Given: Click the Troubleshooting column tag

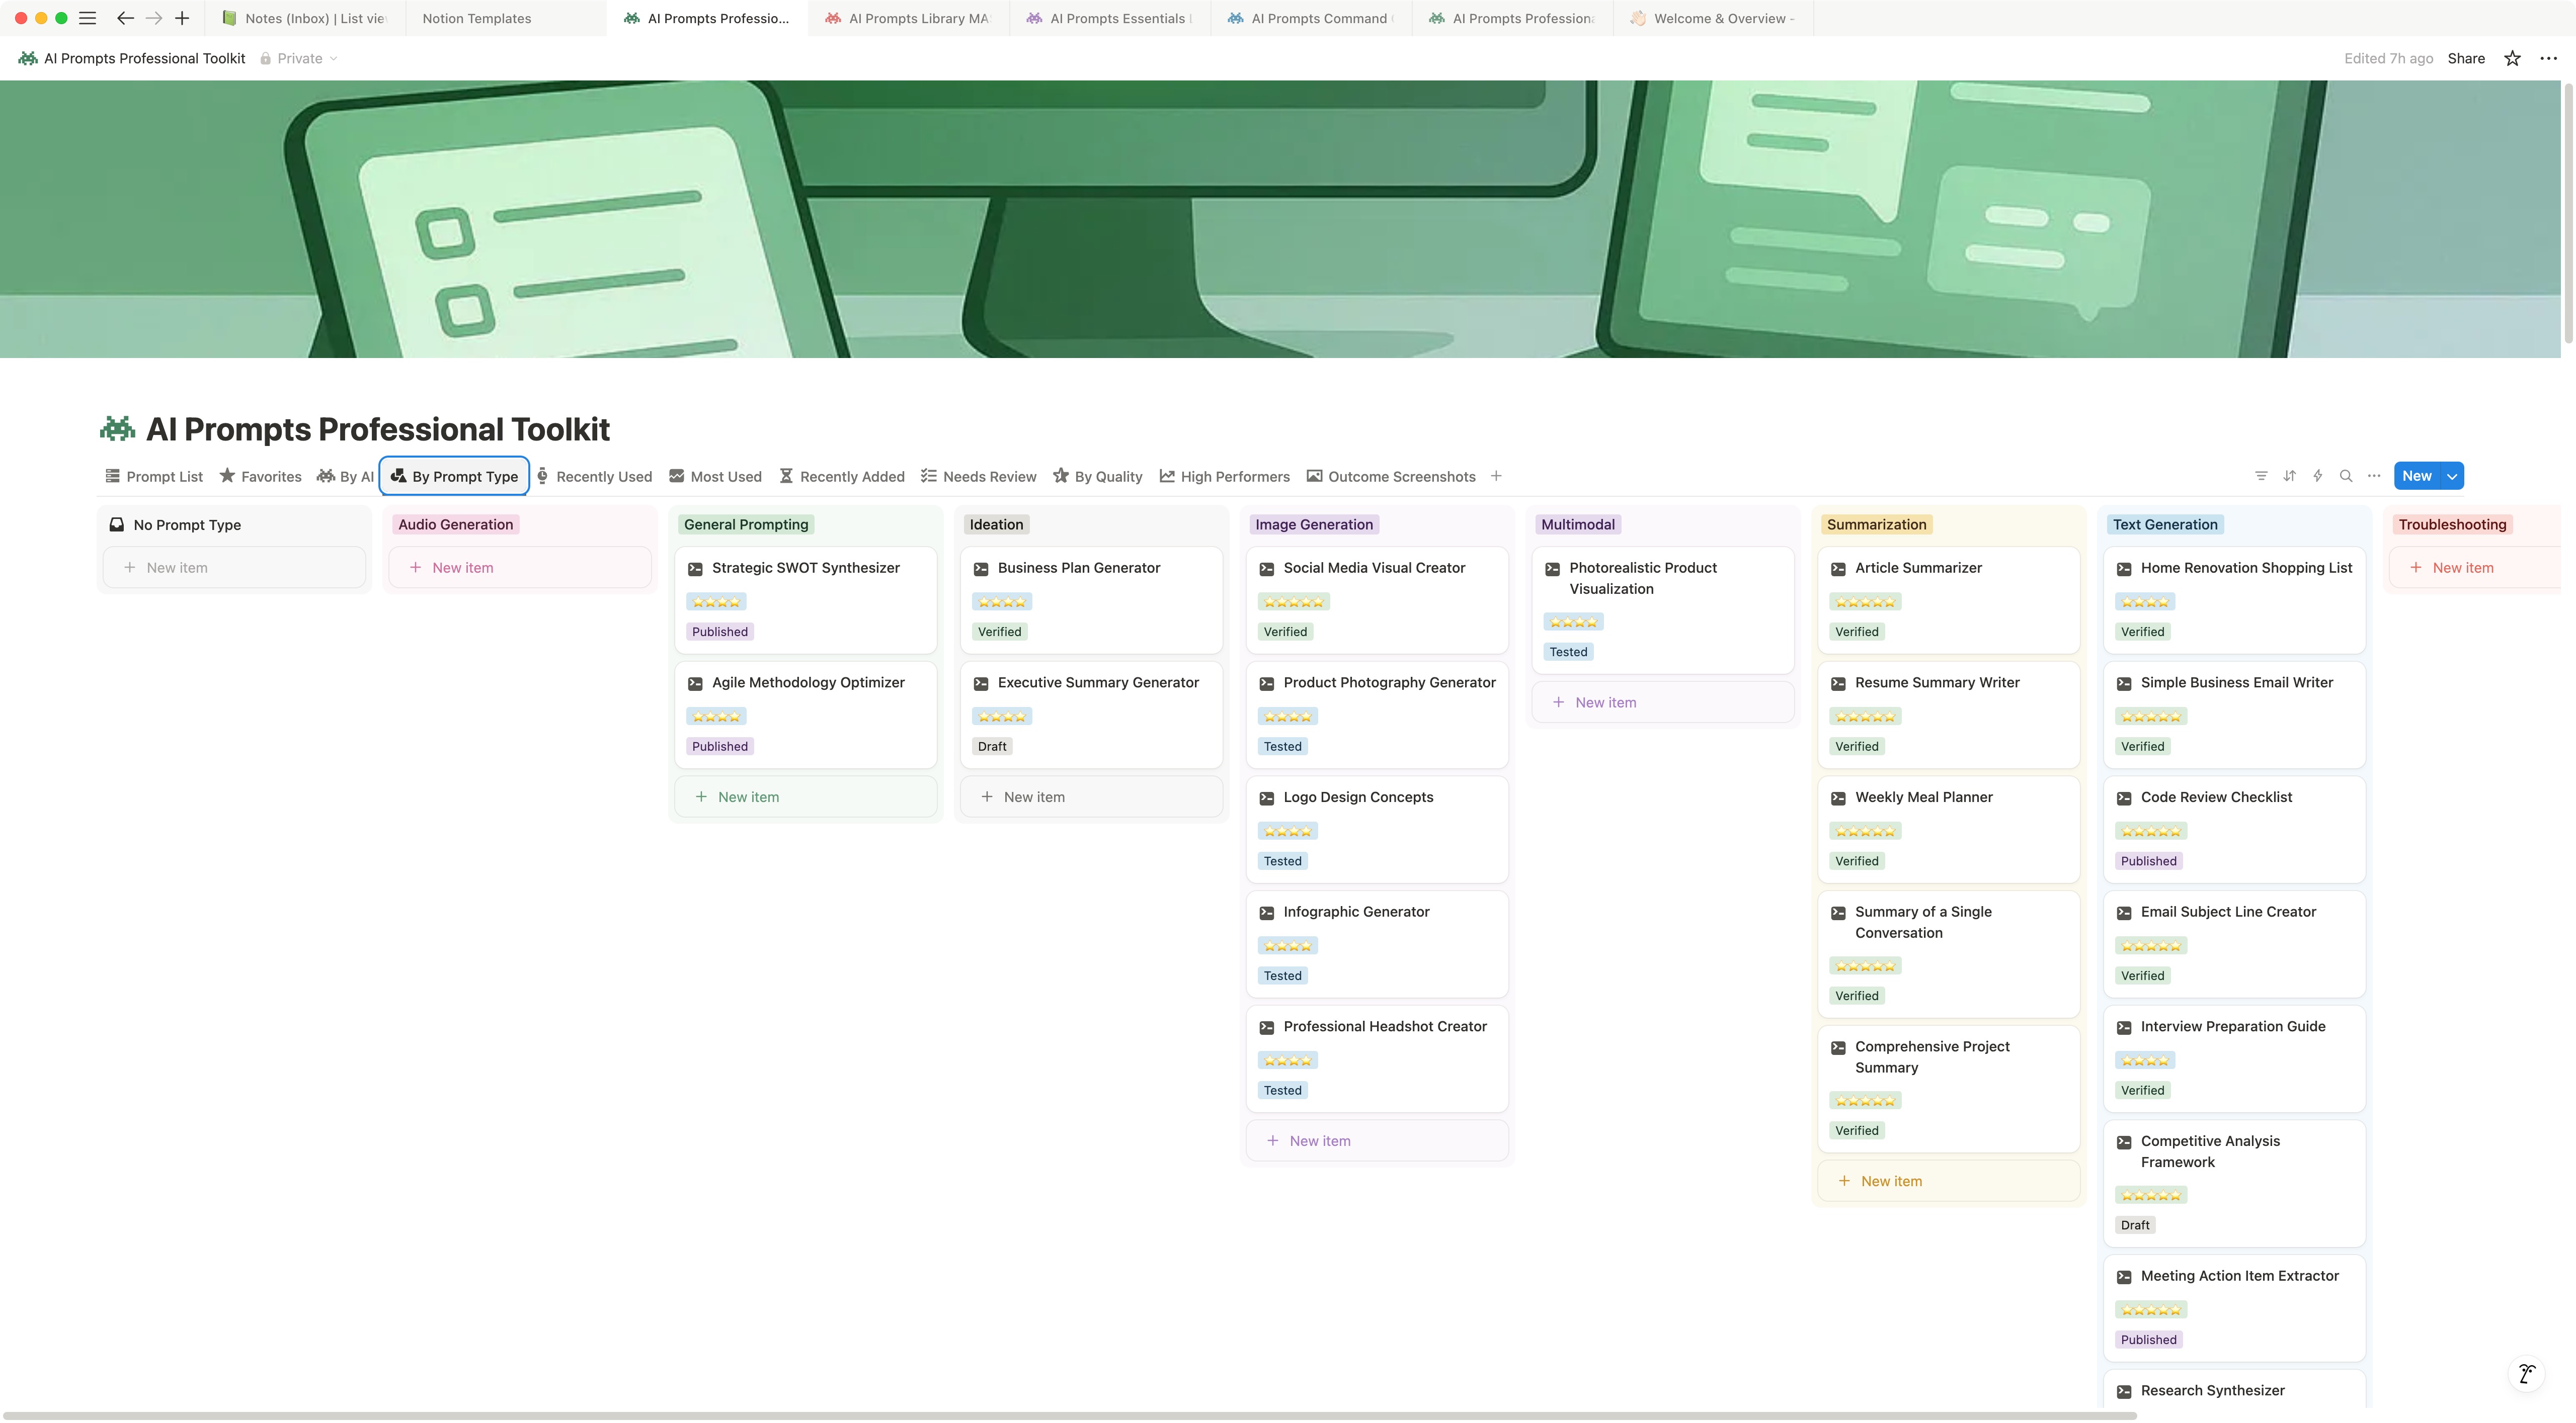Looking at the screenshot, I should click(2452, 524).
